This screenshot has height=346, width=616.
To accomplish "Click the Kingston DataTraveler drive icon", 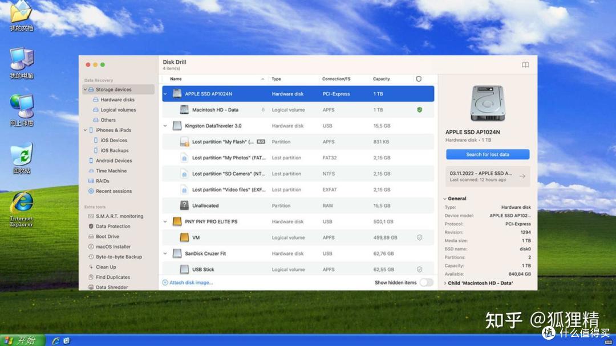I will coord(177,126).
